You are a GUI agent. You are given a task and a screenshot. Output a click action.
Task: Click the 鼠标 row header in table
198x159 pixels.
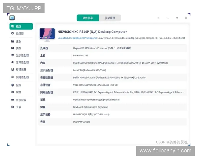tap(43, 100)
